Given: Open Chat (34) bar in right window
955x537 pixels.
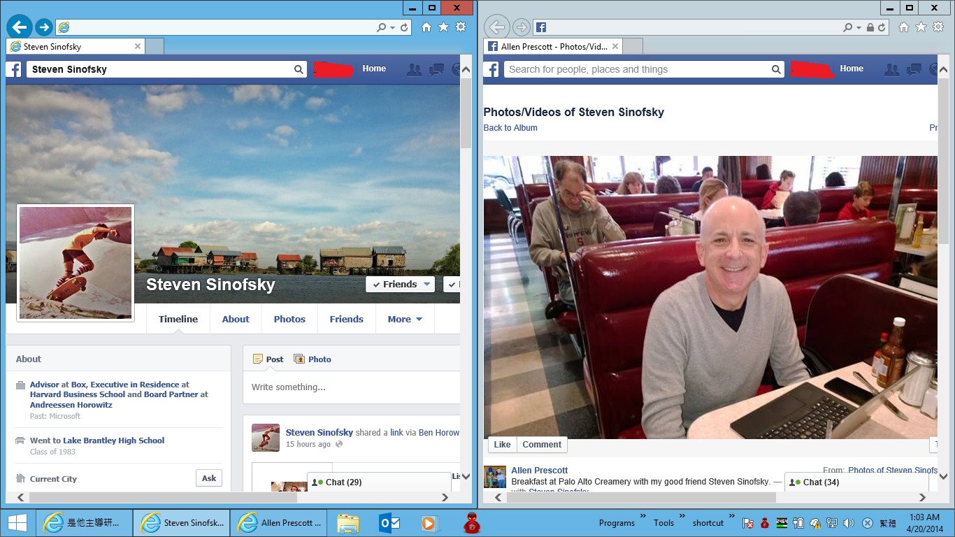Looking at the screenshot, I should [856, 482].
